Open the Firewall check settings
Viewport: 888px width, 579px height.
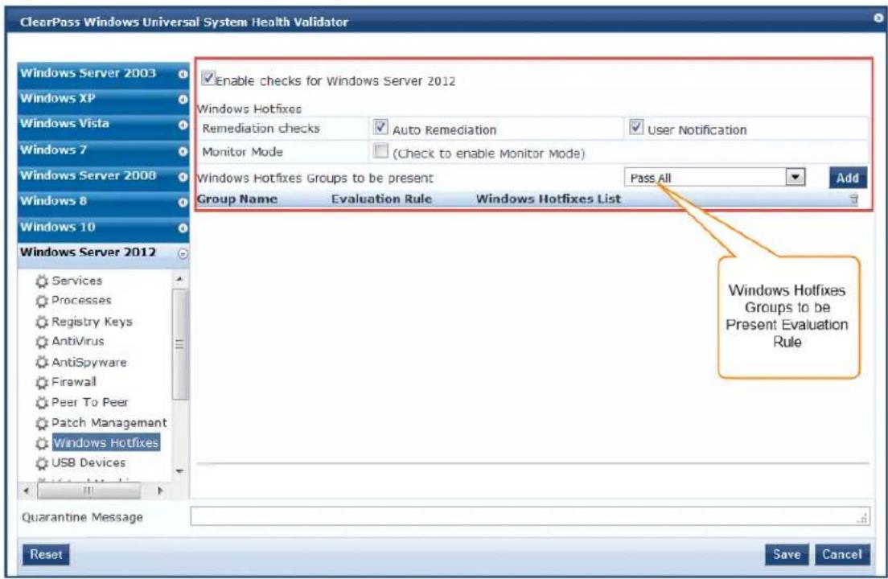[74, 382]
